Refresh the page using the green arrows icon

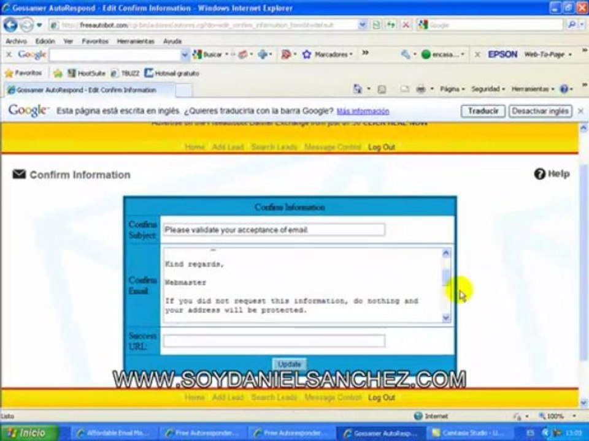coord(391,25)
